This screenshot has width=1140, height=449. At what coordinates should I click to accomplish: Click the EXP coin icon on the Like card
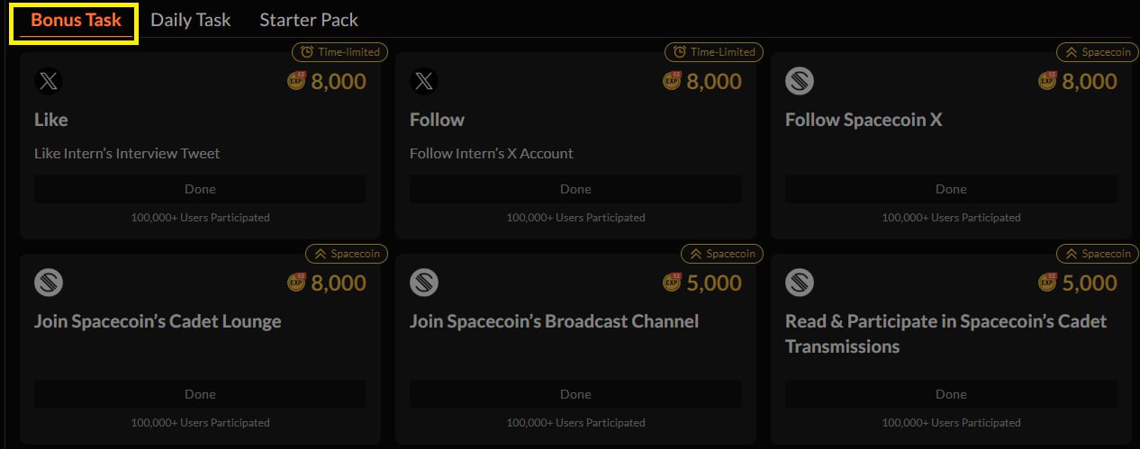296,81
